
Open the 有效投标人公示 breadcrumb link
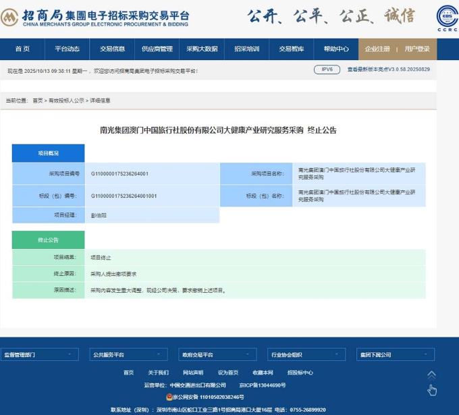pos(66,100)
